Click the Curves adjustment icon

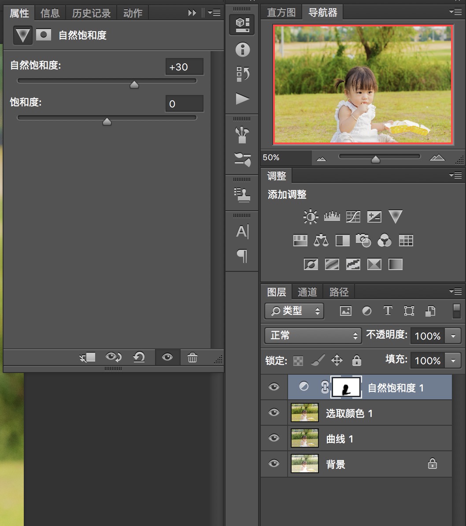pyautogui.click(x=353, y=216)
